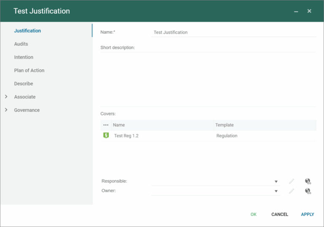Image resolution: width=324 pixels, height=227 pixels.
Task: Switch to the Audits tab
Action: [21, 44]
